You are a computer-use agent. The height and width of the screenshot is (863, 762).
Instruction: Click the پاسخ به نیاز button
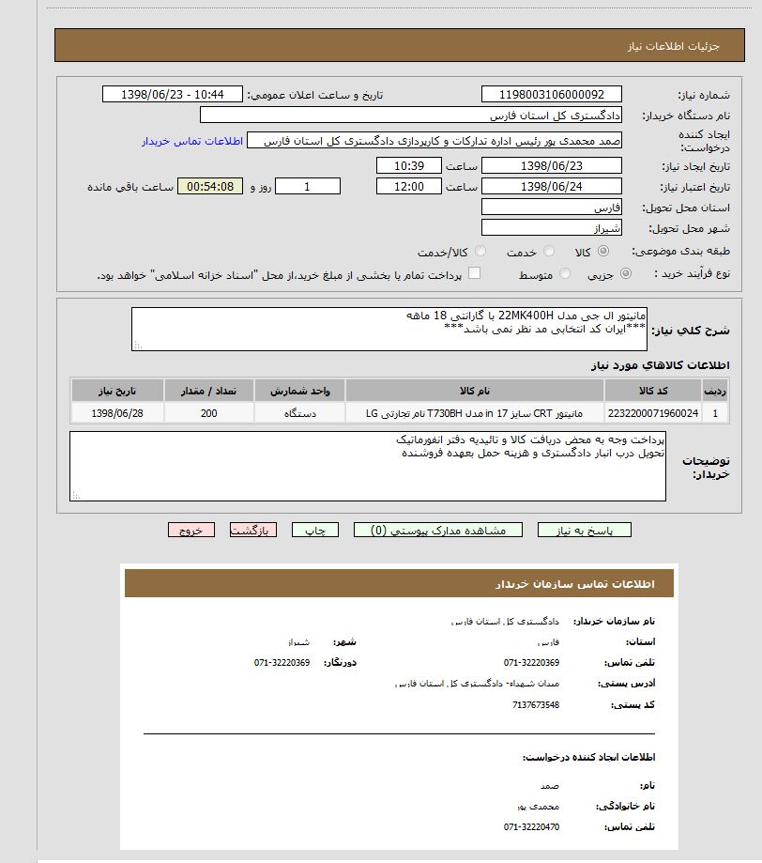click(x=584, y=531)
